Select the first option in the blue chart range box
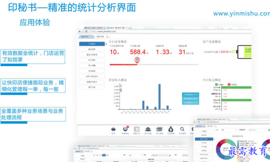270x162 pixels. 190,94
